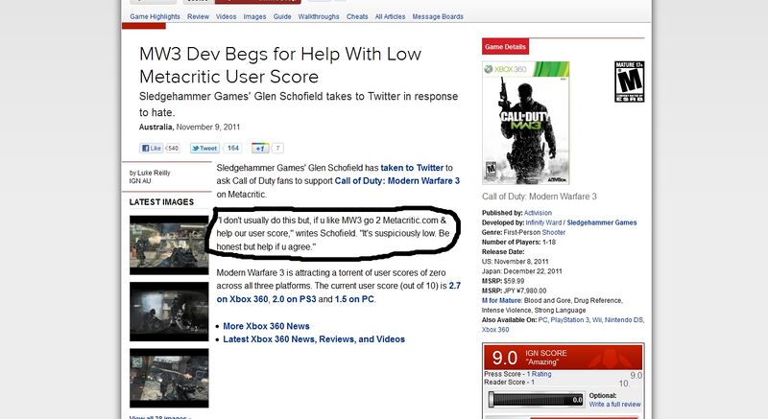Click the Google +1 button
This screenshot has width=768, height=419.
tap(260, 149)
